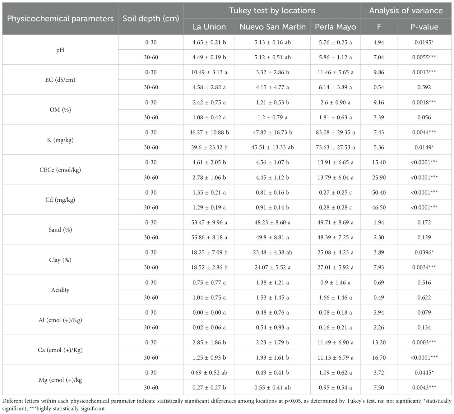Click the Ca (cmol (+)/Kg) row label
The height and width of the screenshot is (414, 454).
pos(60,350)
